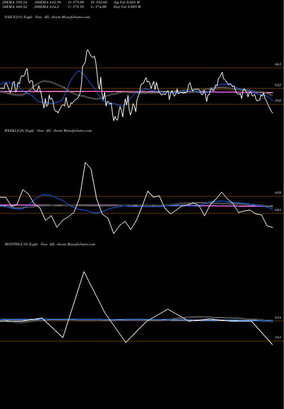Click the DAILY(211) Eagle View chart title
Screen dimensions: 284x409
point(47,17)
